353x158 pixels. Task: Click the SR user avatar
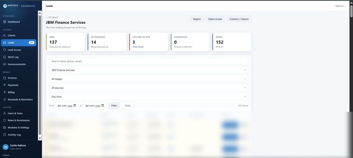click(5, 147)
